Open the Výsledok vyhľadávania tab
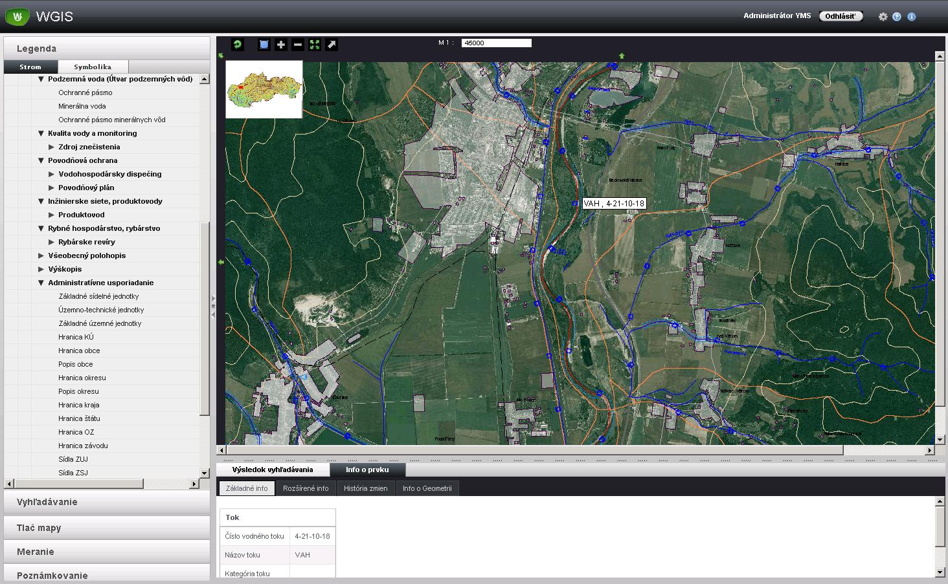 tap(273, 470)
